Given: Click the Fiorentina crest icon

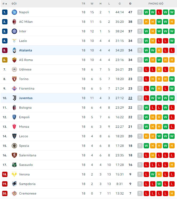Looking at the screenshot, I should pos(14,89).
